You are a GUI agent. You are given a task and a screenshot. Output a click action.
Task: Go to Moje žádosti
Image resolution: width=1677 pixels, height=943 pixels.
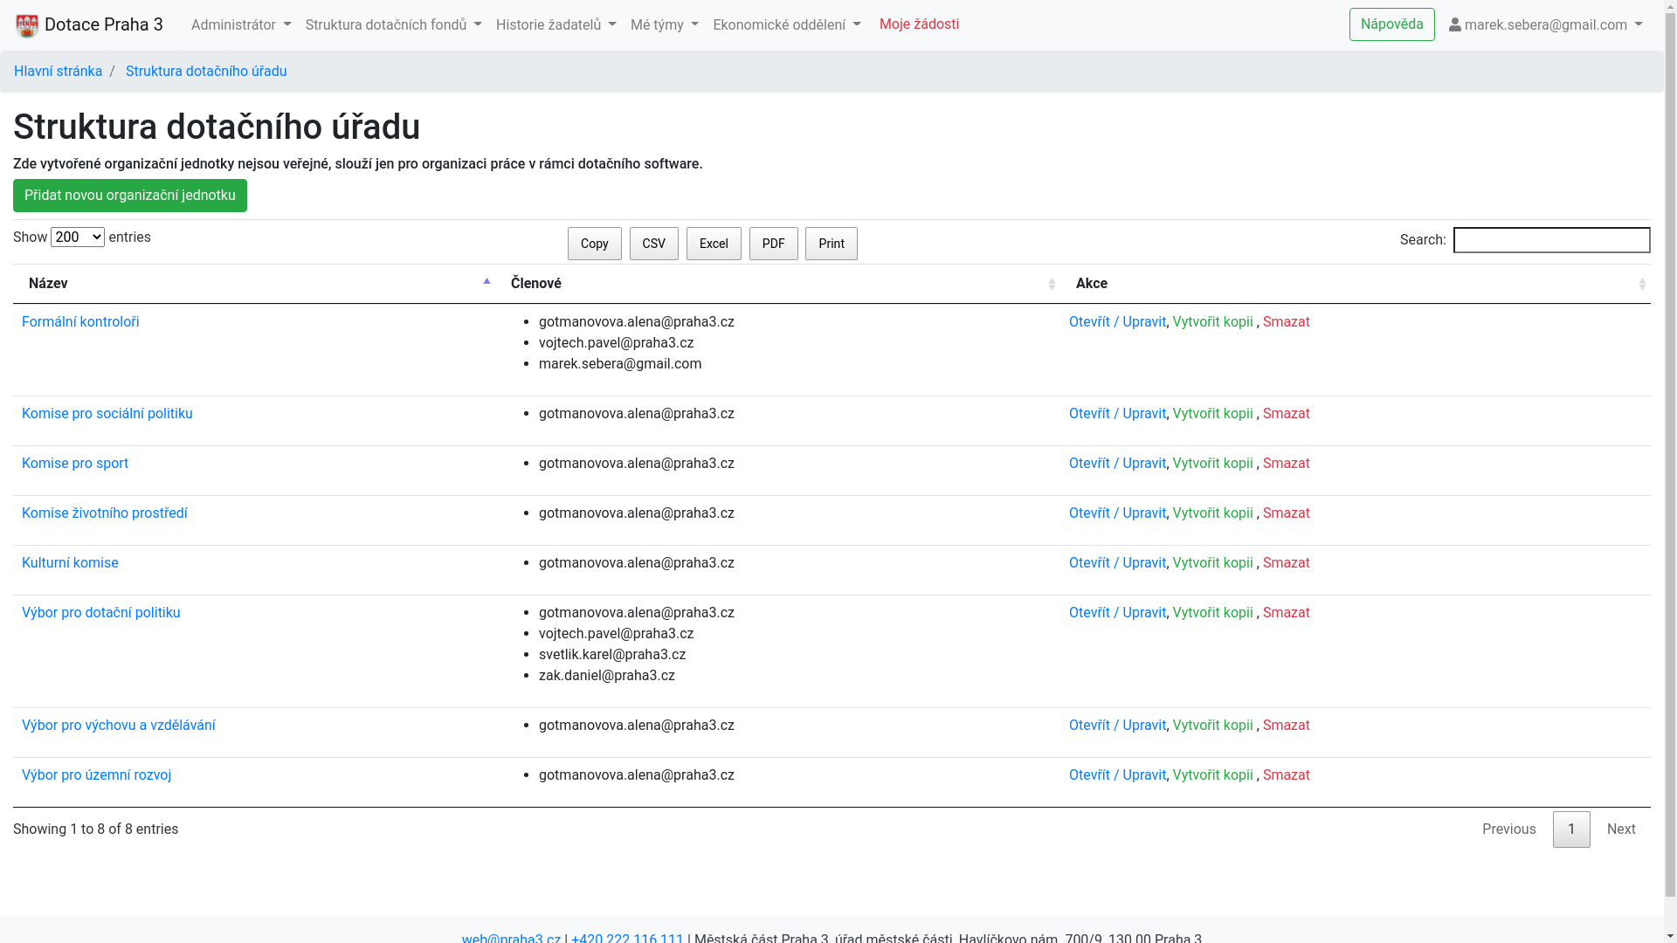[919, 24]
